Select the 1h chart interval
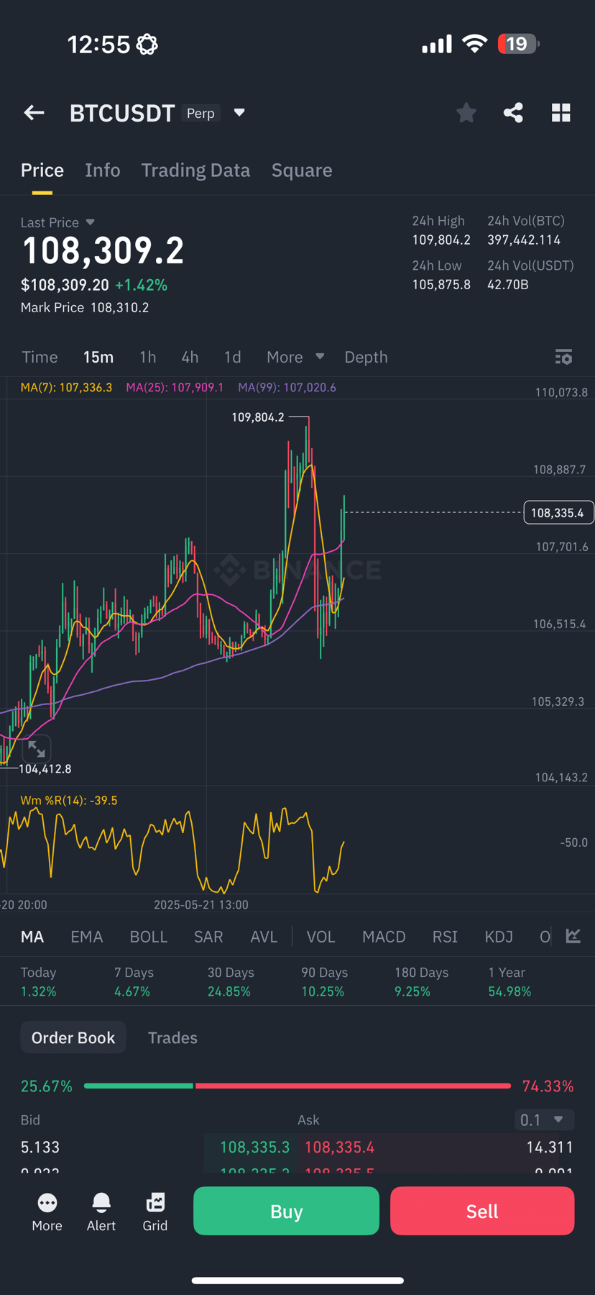This screenshot has height=1295, width=595. click(x=147, y=357)
